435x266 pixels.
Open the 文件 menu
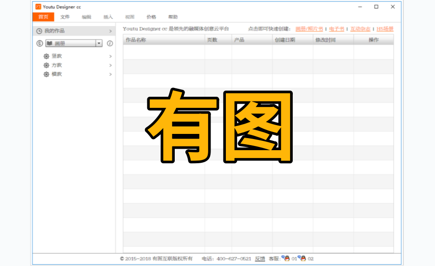[x=65, y=17]
